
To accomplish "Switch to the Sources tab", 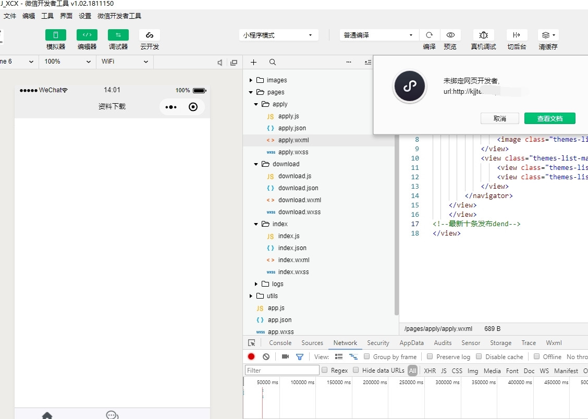I will [x=312, y=343].
